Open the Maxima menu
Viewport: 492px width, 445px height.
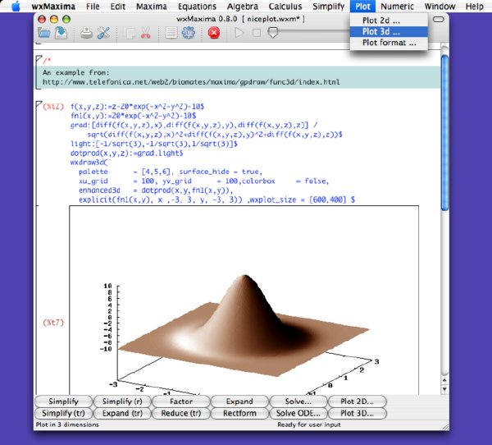point(151,7)
